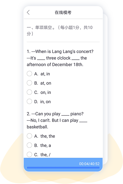Click the 00:04/40:52 timer display

pyautogui.click(x=89, y=164)
